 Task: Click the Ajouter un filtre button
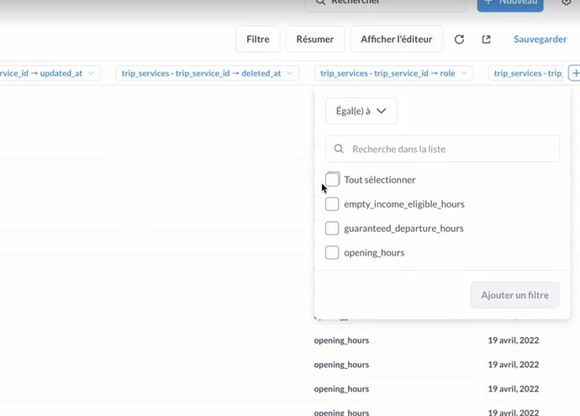[x=515, y=295]
